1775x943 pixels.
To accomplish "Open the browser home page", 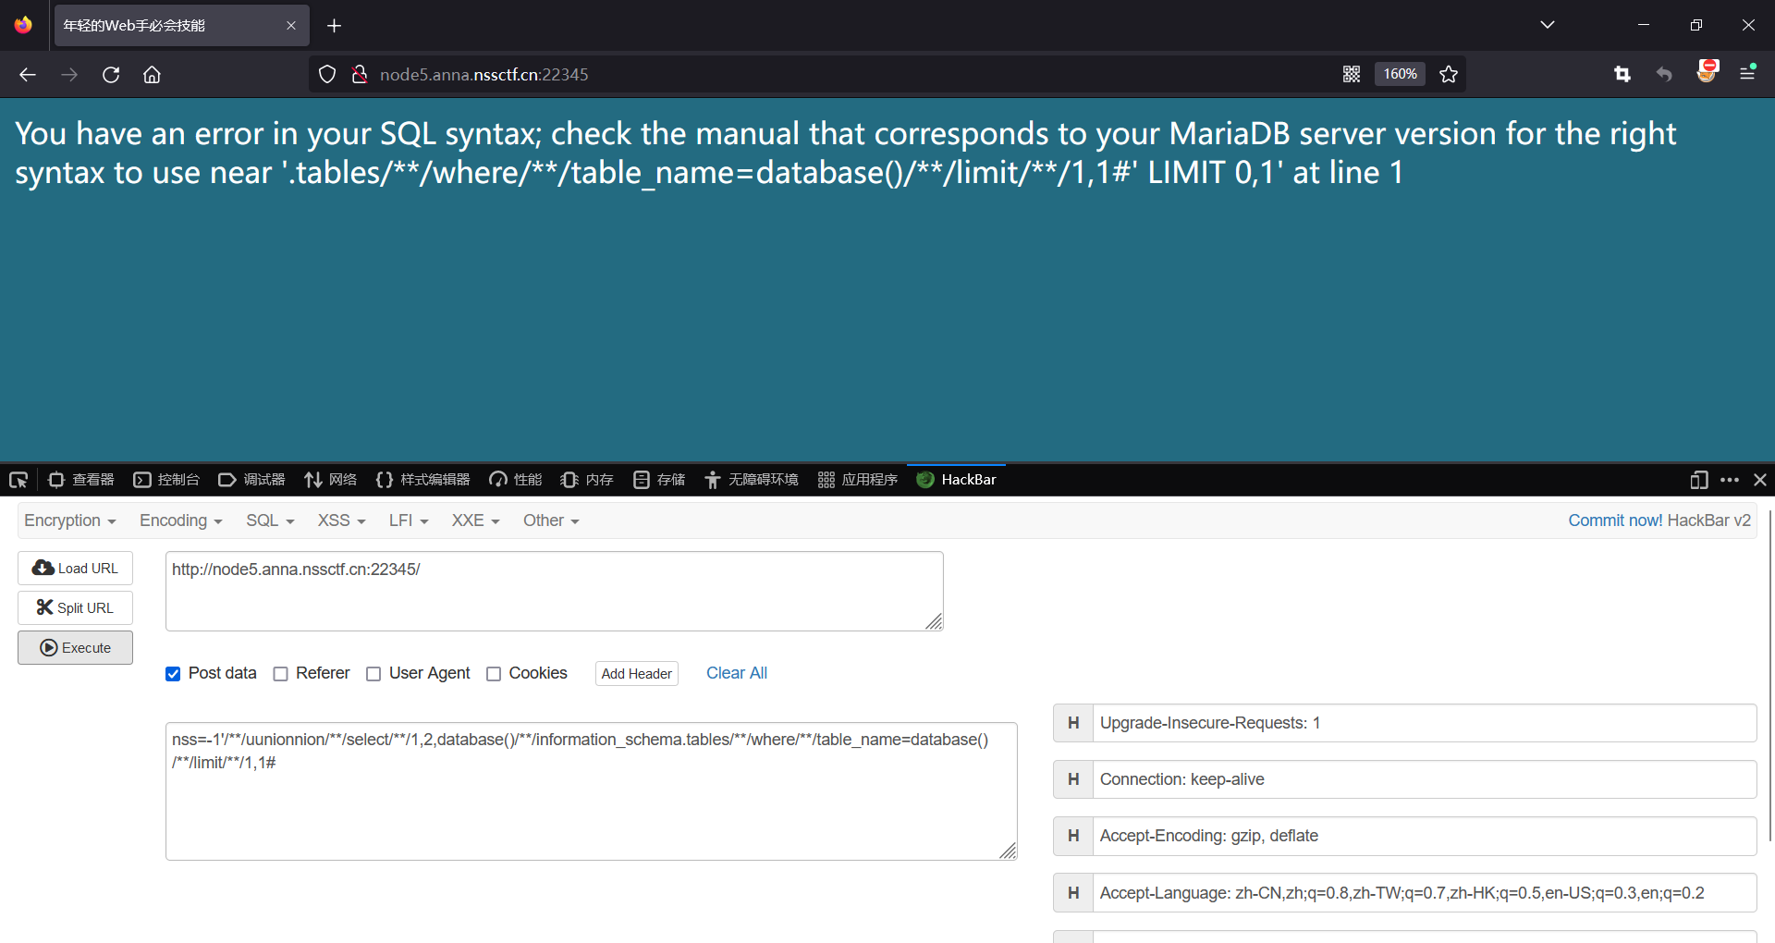I will point(153,75).
